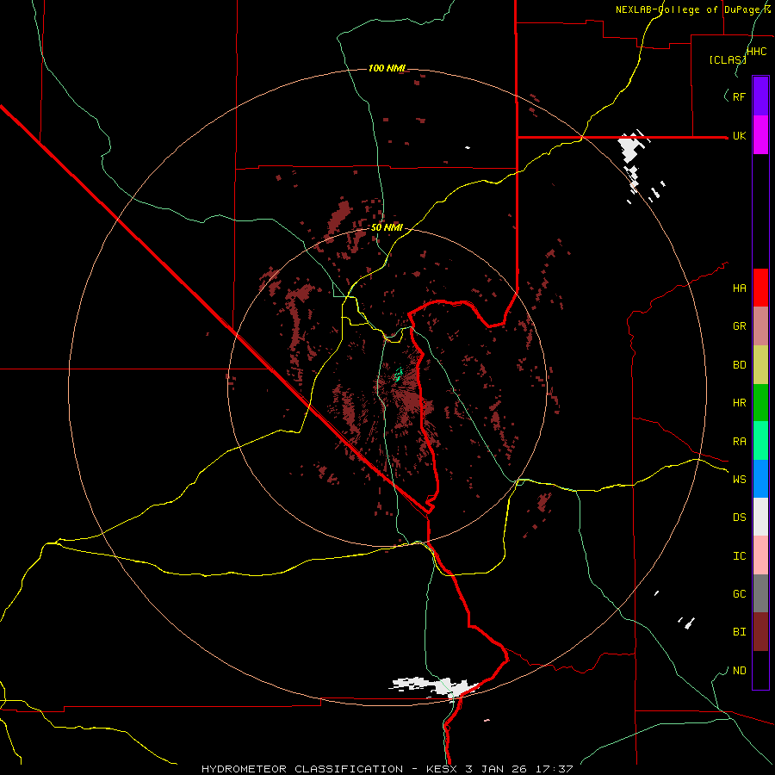Click the IC legend label

[x=739, y=556]
